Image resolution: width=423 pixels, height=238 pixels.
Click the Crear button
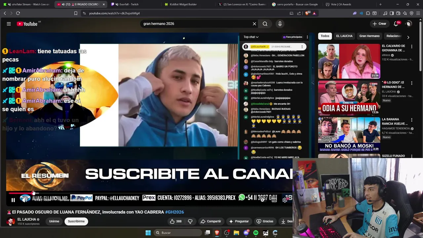(379, 24)
